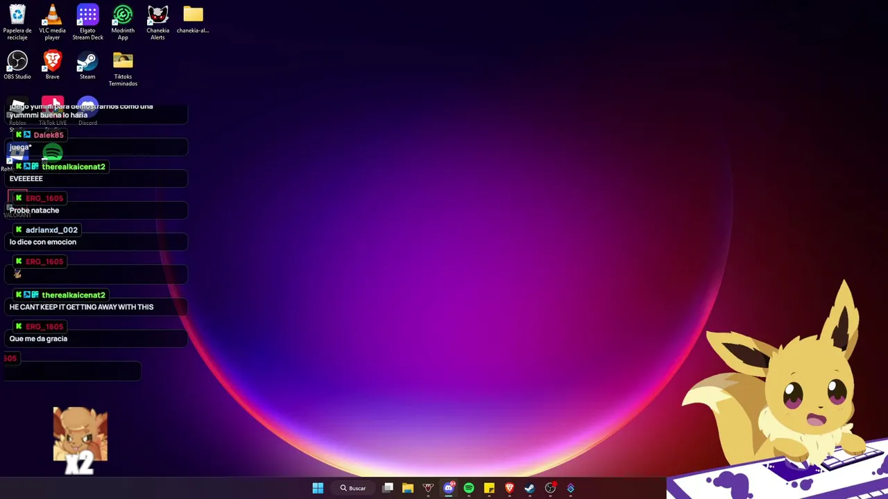Click the message Que me da gracia
Screen dimensions: 888x499
38,339
